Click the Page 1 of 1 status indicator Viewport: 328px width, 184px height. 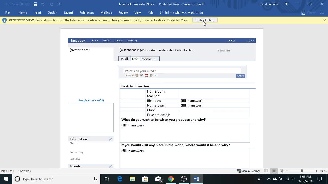point(8,171)
